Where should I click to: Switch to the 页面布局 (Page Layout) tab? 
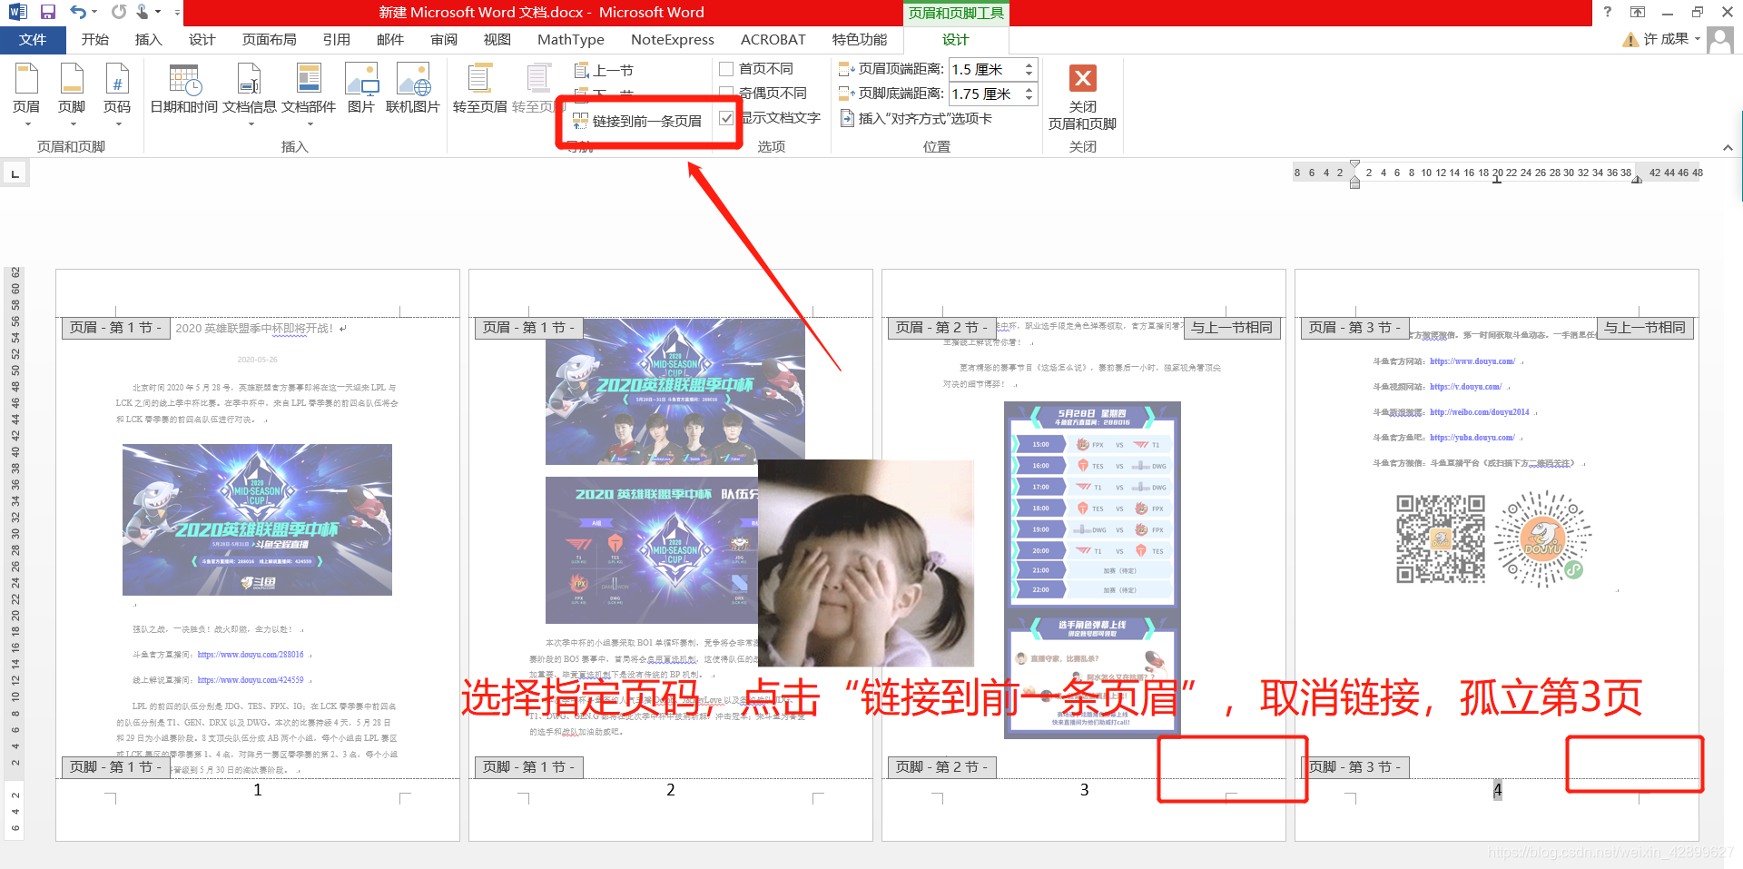[x=270, y=39]
